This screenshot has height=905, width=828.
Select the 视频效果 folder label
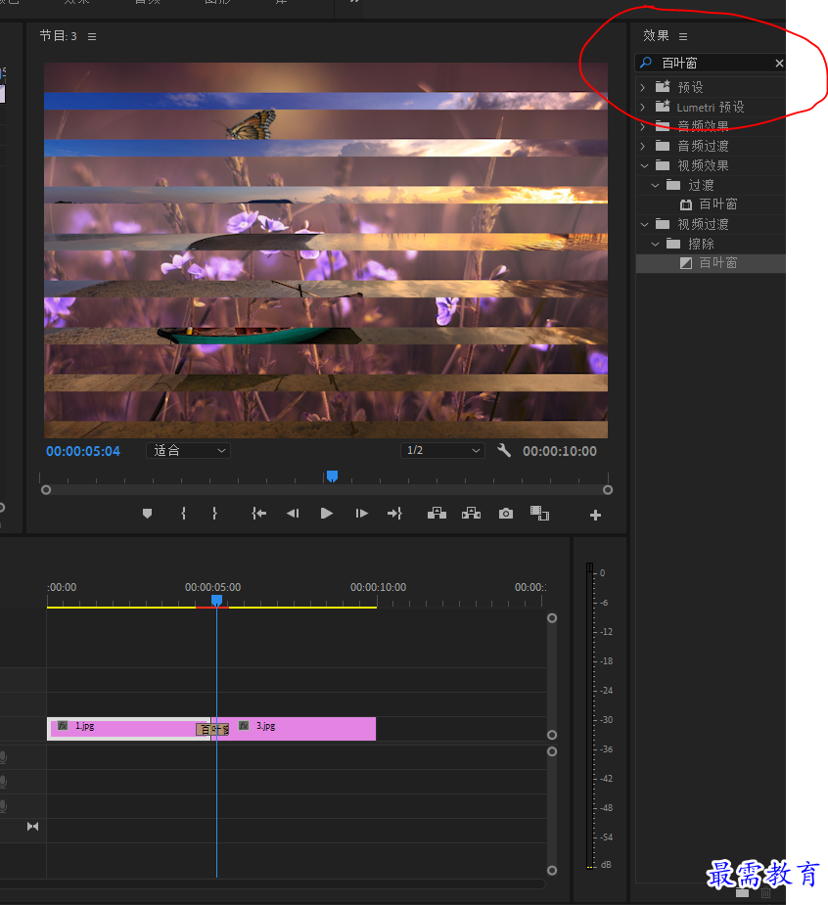pyautogui.click(x=703, y=165)
